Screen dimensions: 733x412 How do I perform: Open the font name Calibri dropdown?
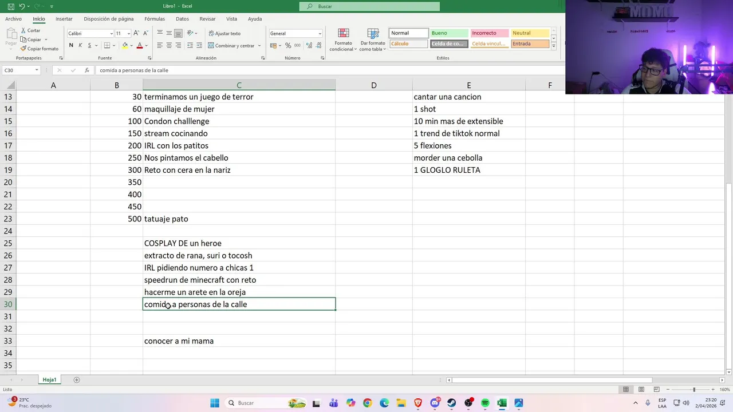[x=111, y=33]
